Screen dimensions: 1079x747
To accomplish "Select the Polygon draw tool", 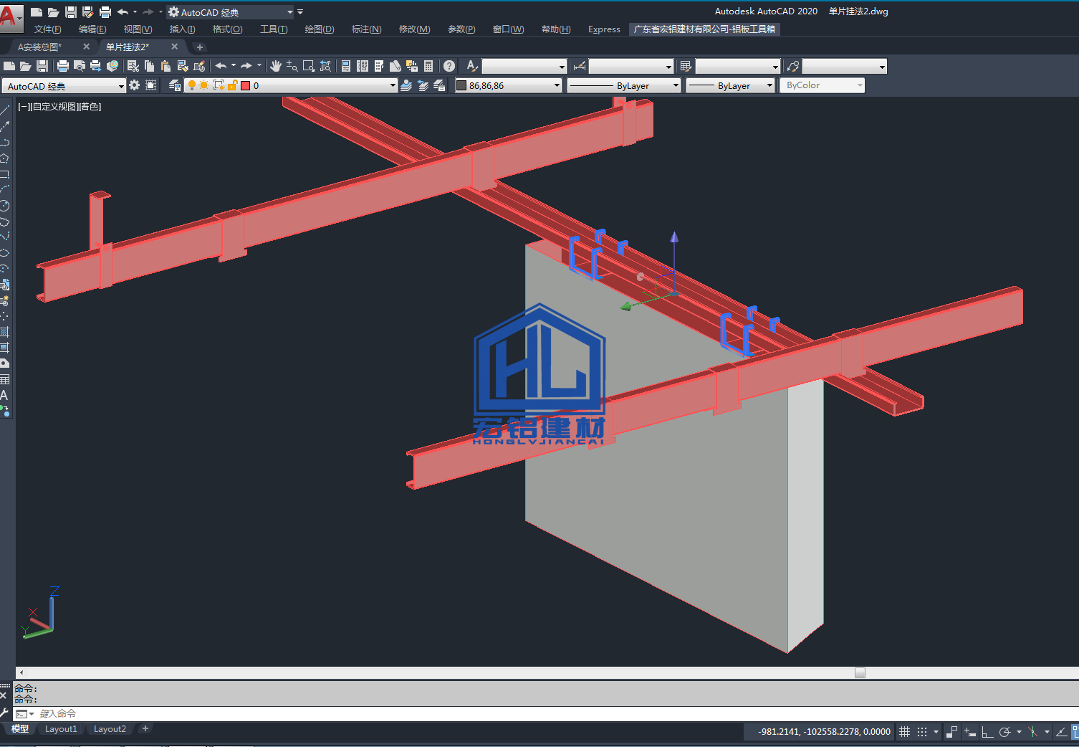I will (x=4, y=158).
